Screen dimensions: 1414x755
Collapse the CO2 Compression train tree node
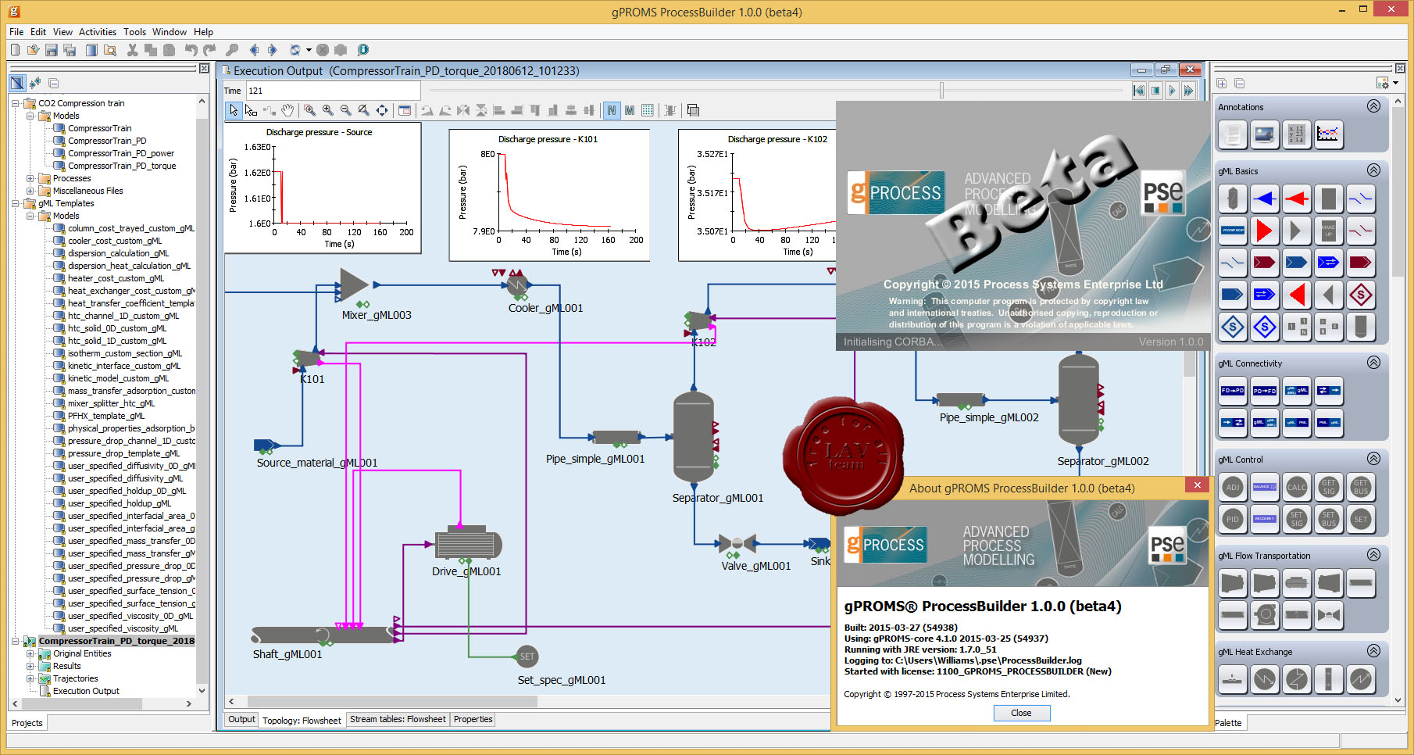point(15,103)
